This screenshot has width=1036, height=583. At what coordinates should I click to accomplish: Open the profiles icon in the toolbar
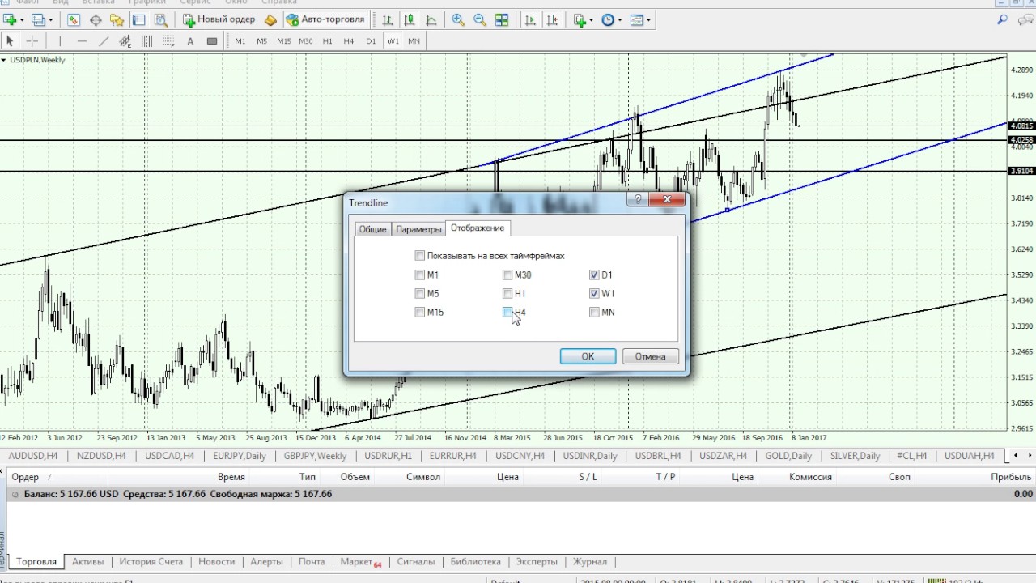pos(38,19)
